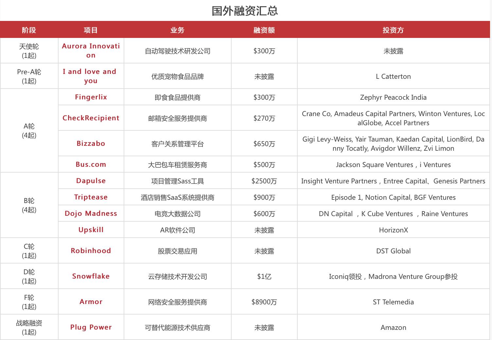Click the Snowflake project name
The image size is (492, 340).
click(x=91, y=276)
